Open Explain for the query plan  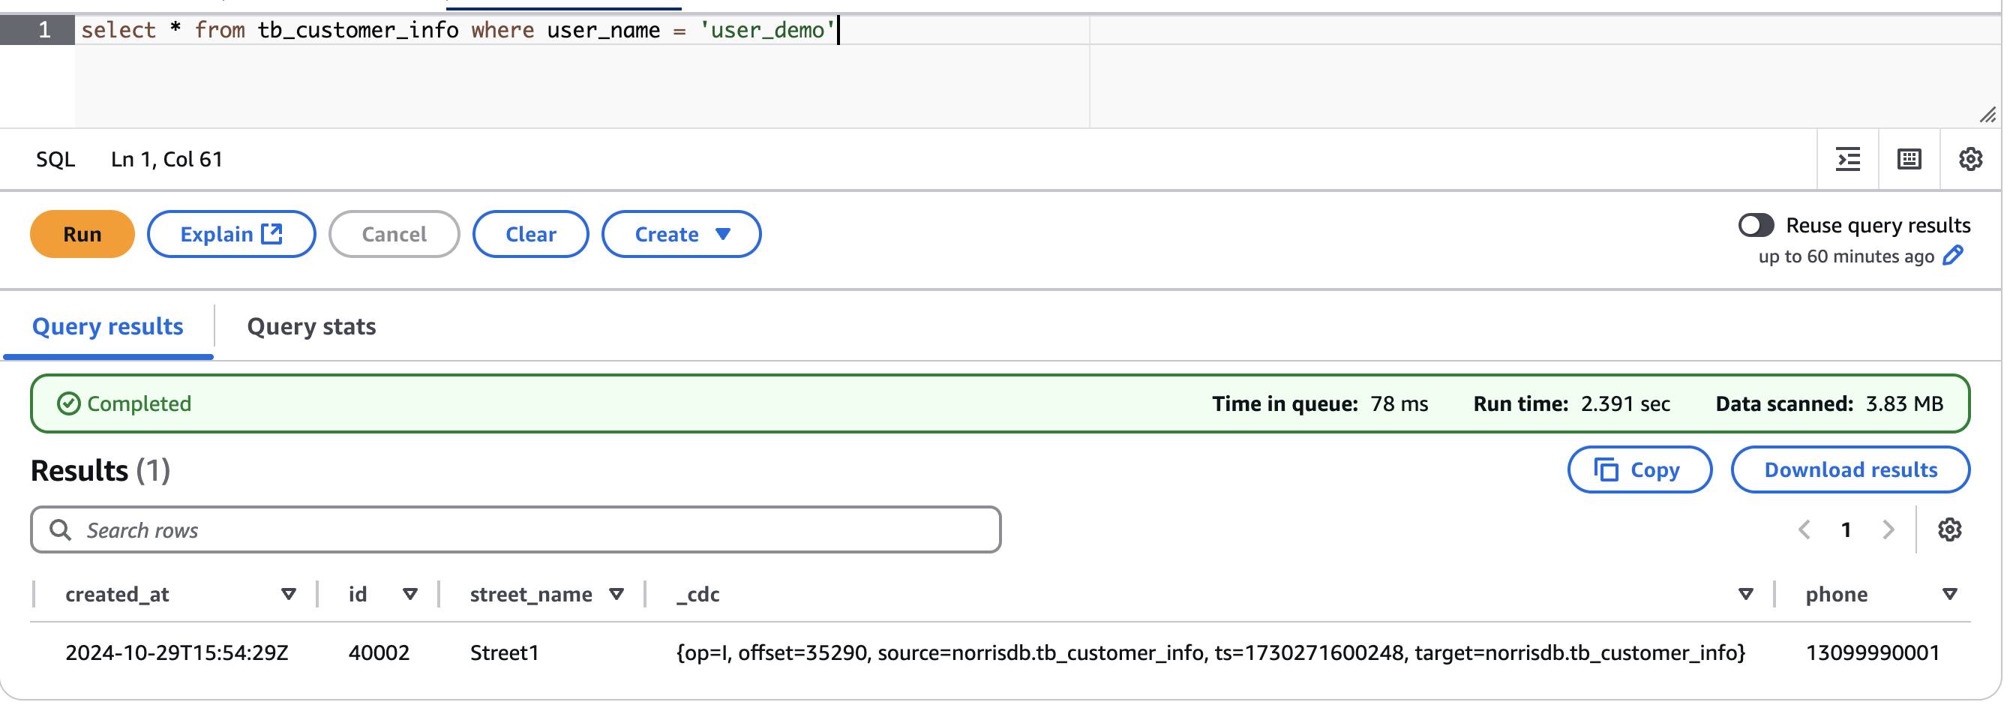click(231, 234)
